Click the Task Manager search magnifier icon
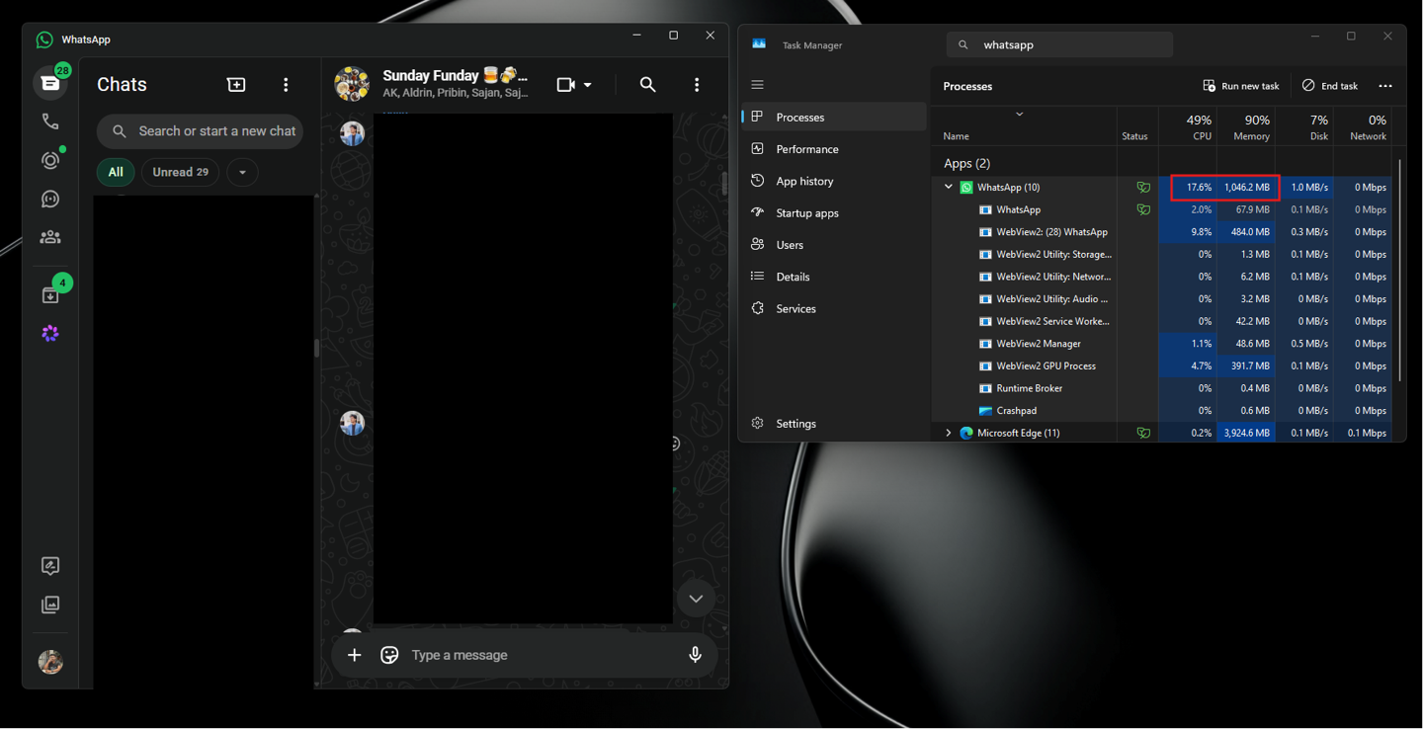 coord(963,44)
